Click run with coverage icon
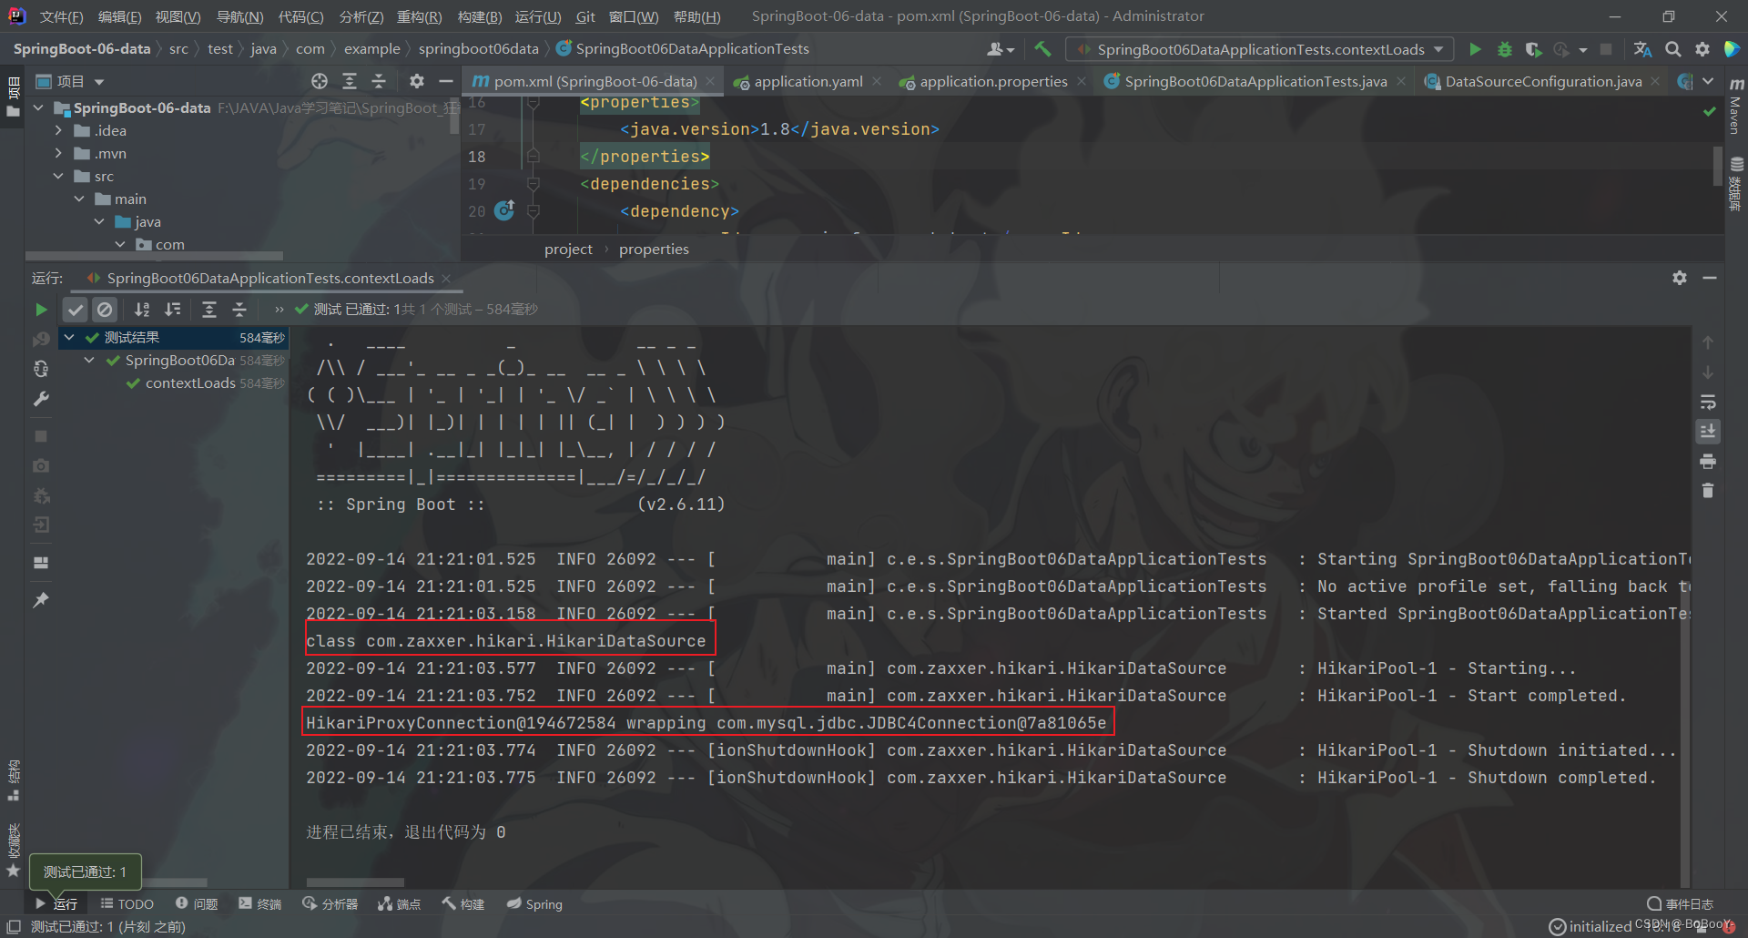This screenshot has height=938, width=1748. click(1533, 49)
